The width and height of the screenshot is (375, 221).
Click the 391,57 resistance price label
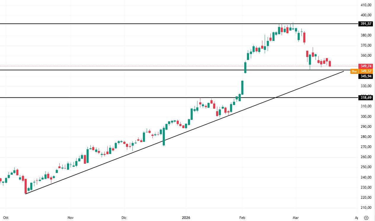[x=366, y=24]
